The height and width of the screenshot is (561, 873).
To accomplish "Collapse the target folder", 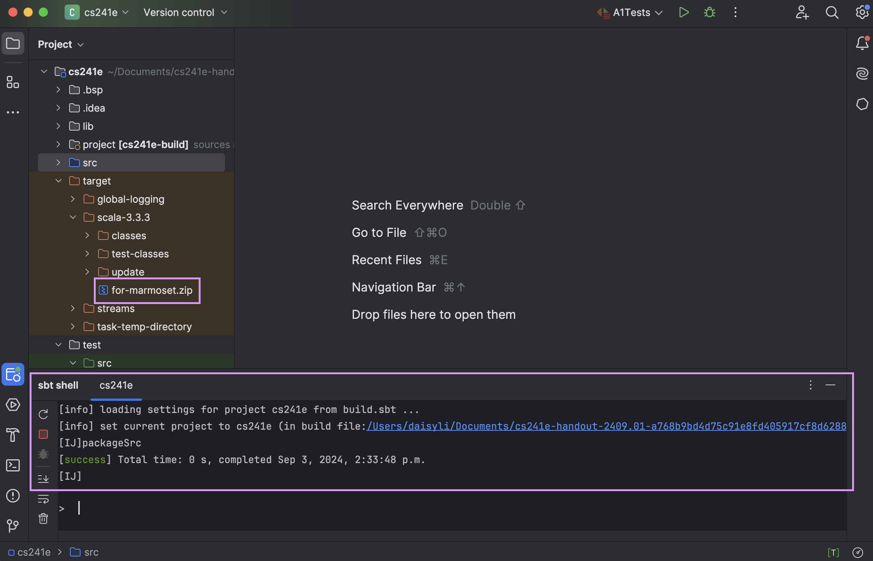I will (x=58, y=181).
